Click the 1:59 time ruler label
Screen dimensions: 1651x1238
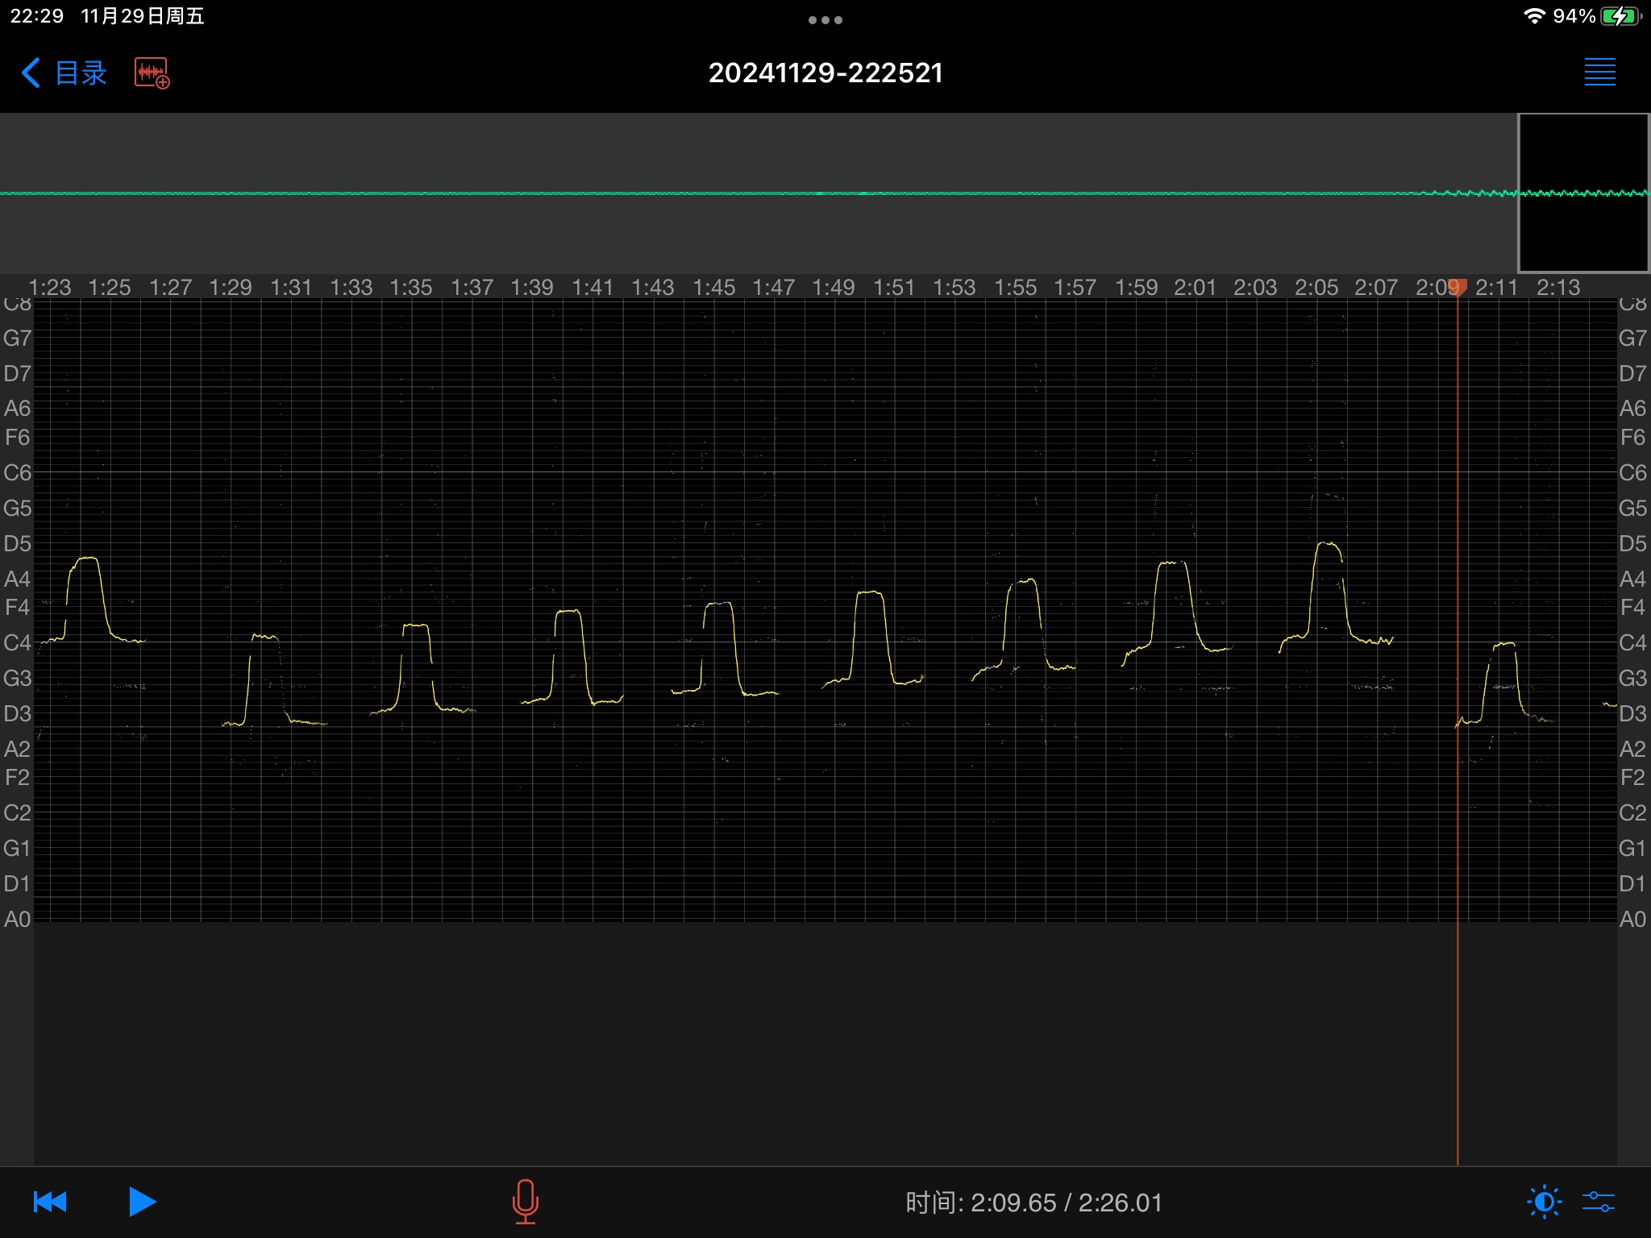pos(1136,288)
